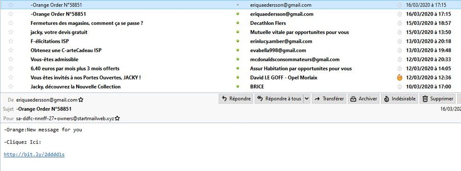
Task: Mark Decathlon Flers message as junk via flame icon
Action: [399, 23]
